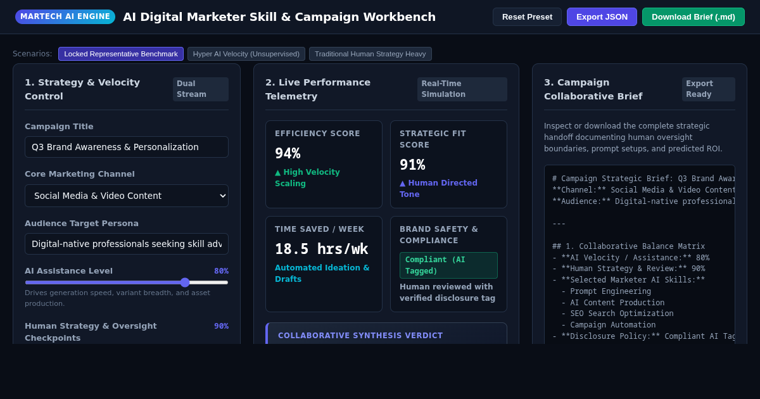The width and height of the screenshot is (760, 399).
Task: Click the Real-Time Simulation badge
Action: pyautogui.click(x=462, y=89)
